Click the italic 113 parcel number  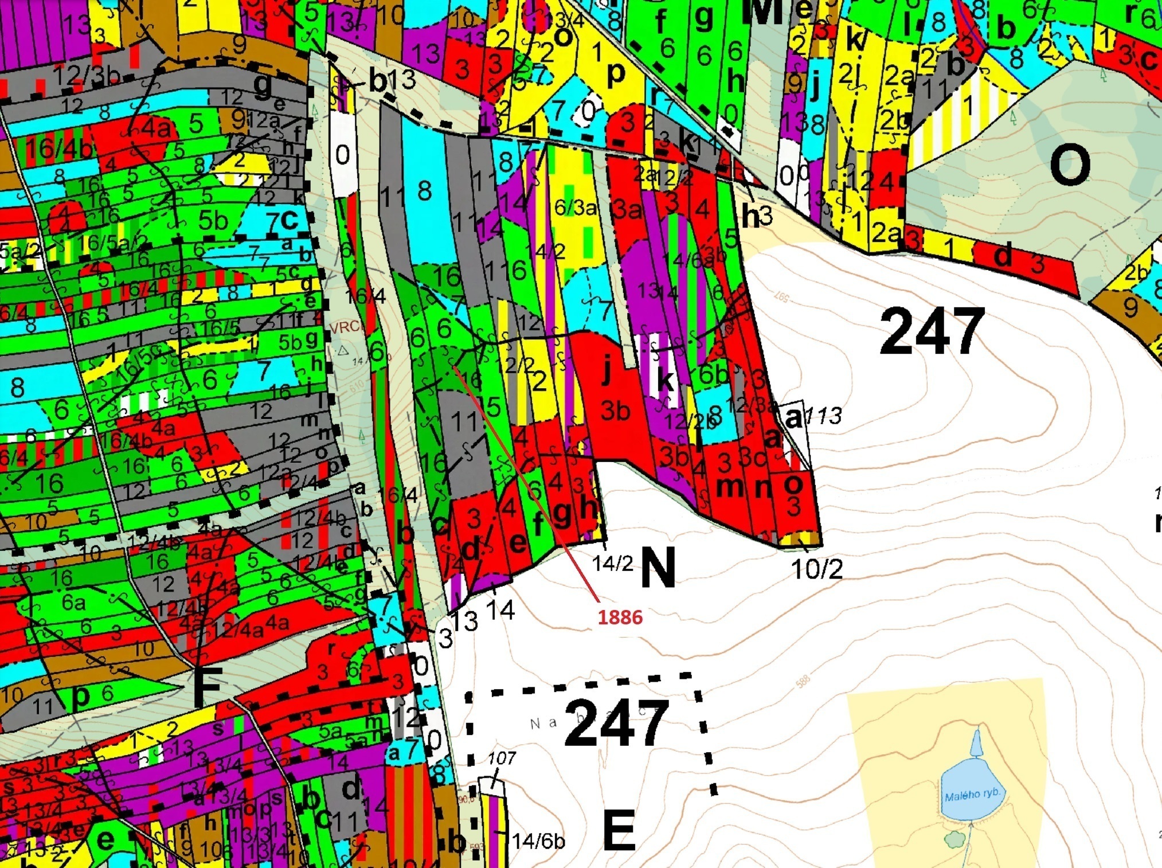click(x=824, y=416)
